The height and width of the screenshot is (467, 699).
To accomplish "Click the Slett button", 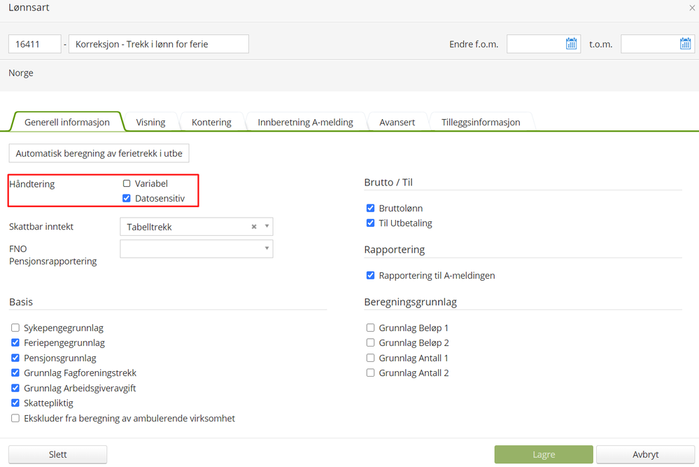I will (x=57, y=454).
